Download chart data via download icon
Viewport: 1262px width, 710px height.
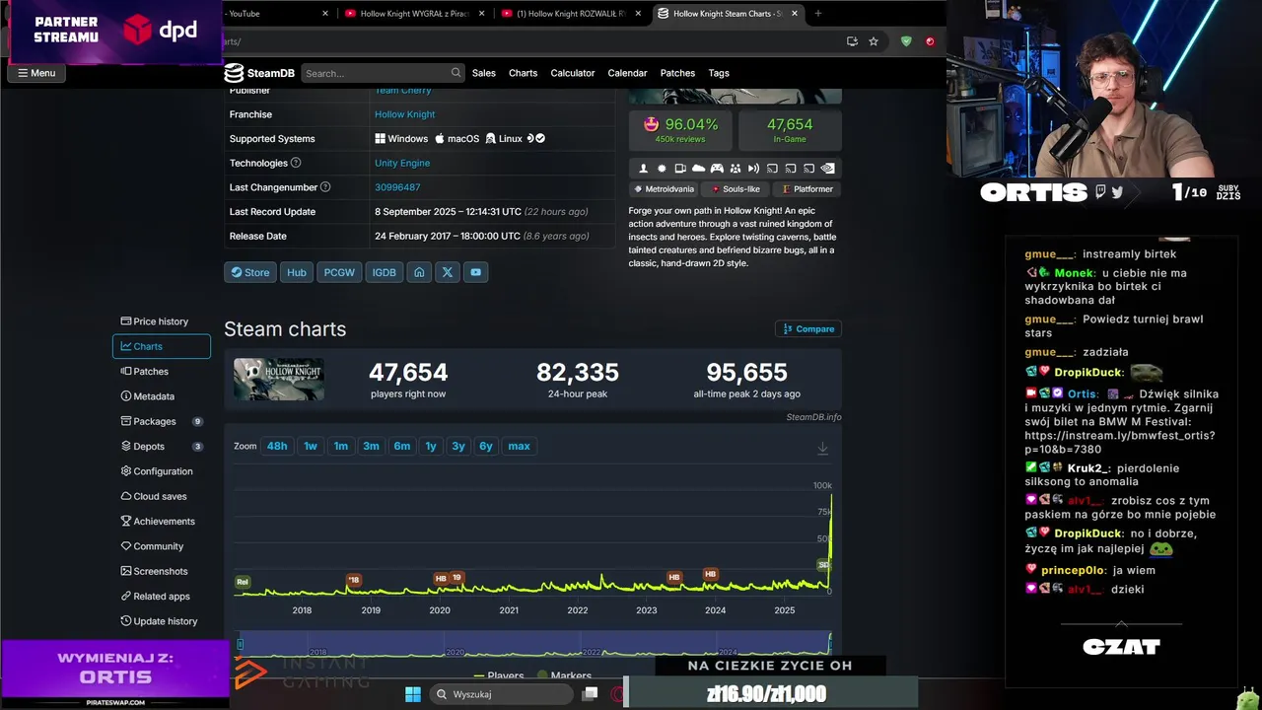[x=822, y=448]
